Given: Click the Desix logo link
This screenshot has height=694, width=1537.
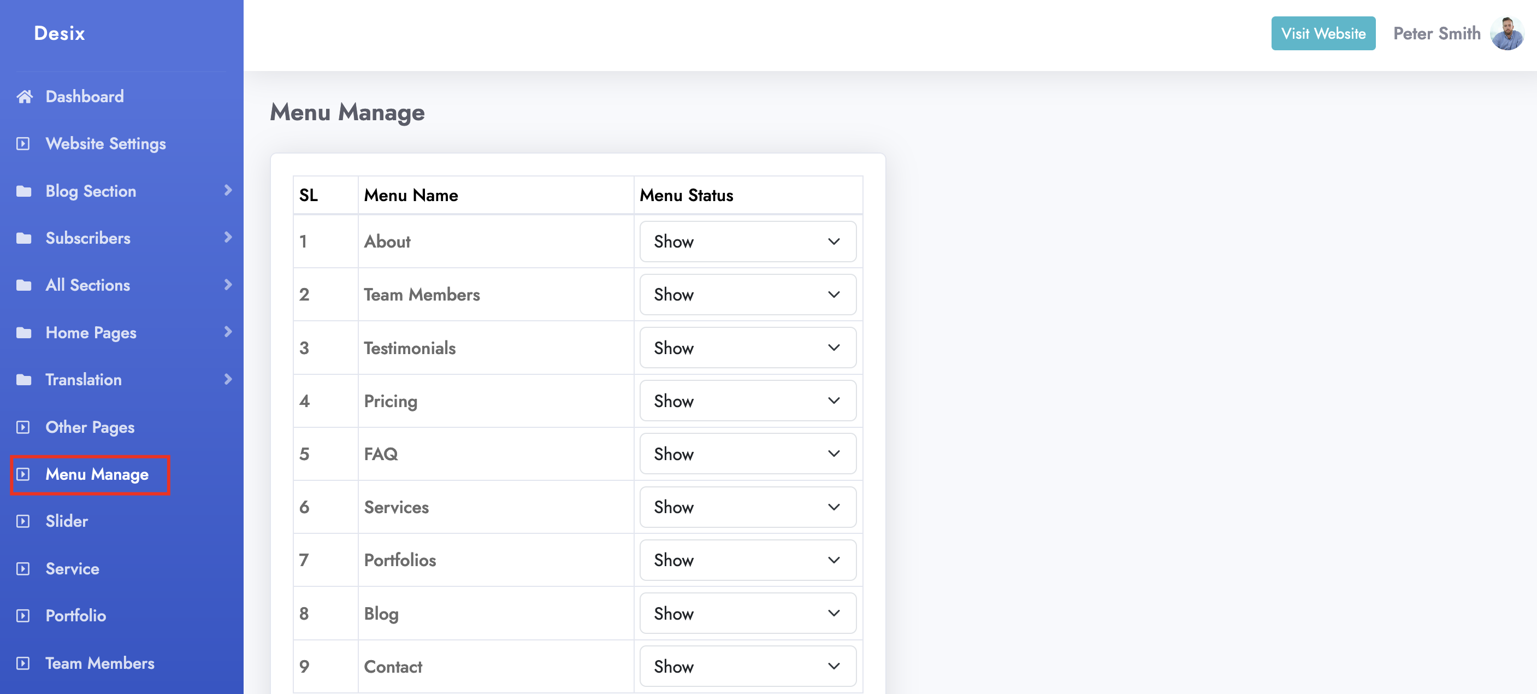Looking at the screenshot, I should coord(59,33).
